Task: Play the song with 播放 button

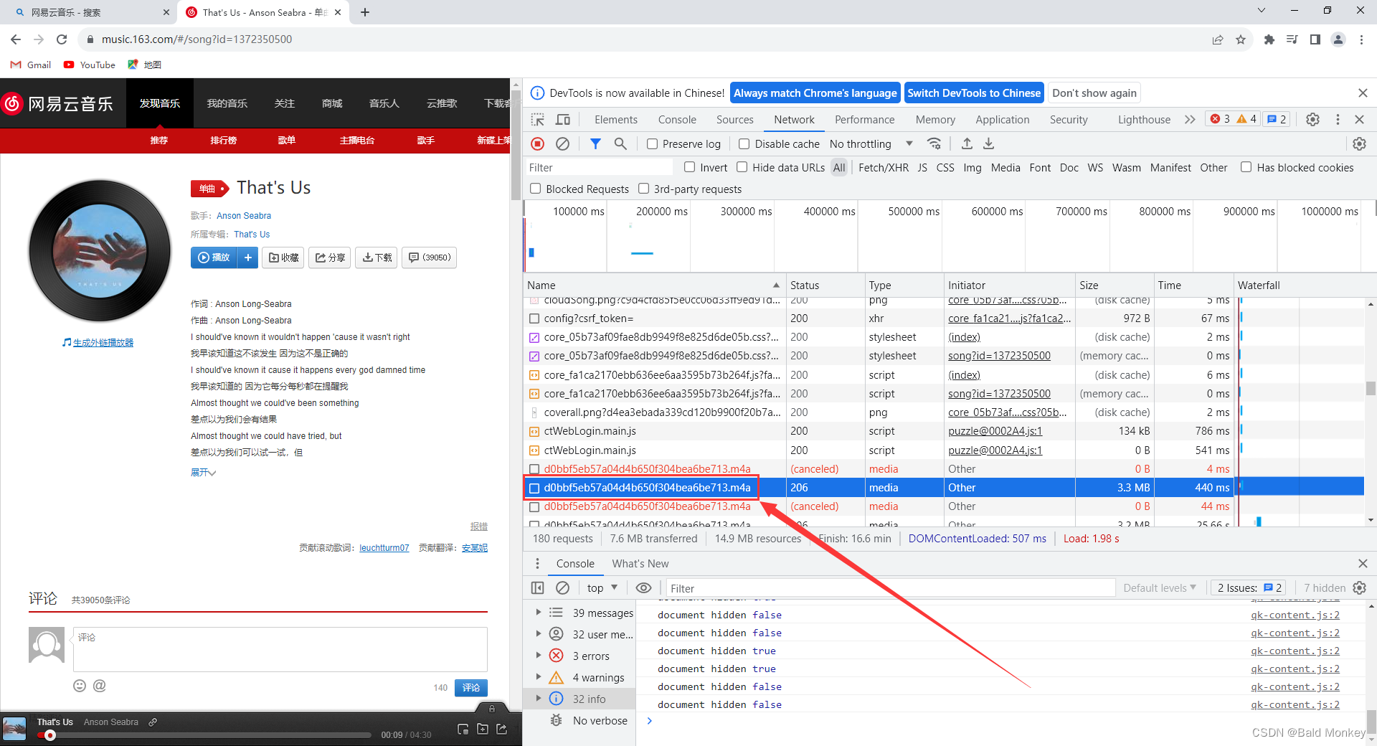Action: tap(214, 258)
